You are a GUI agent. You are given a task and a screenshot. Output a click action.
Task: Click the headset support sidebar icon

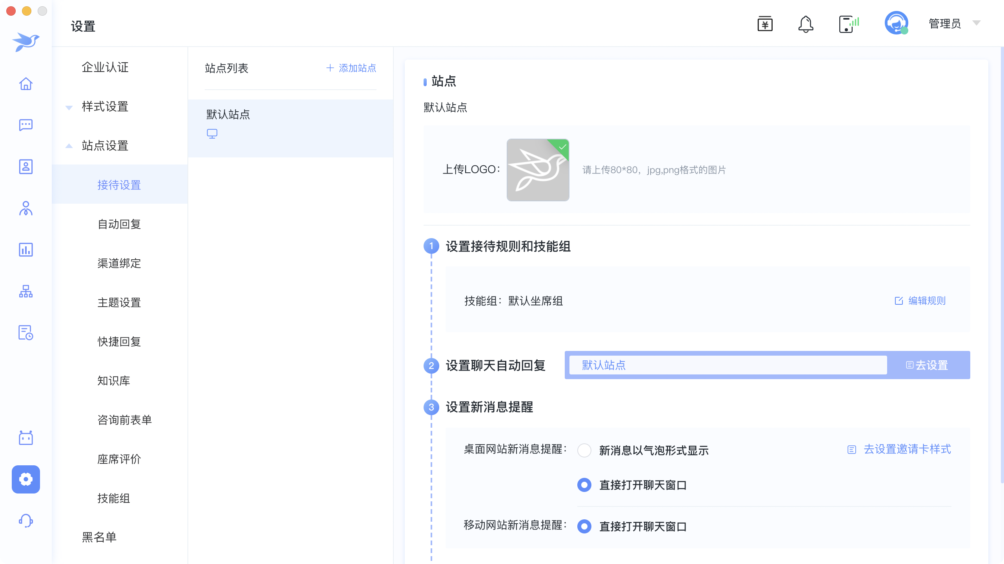[x=26, y=521]
